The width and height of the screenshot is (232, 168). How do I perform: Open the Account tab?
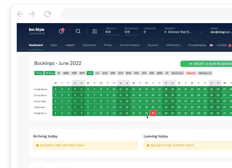click(153, 45)
